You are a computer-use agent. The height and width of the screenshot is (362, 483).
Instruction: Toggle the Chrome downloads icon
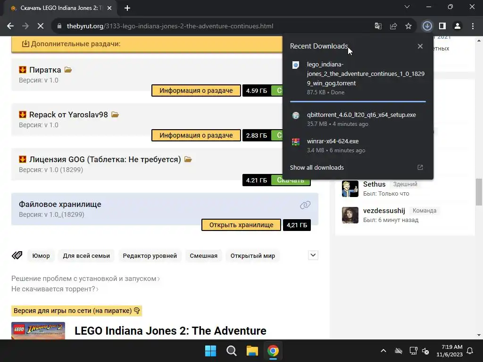pos(427,26)
